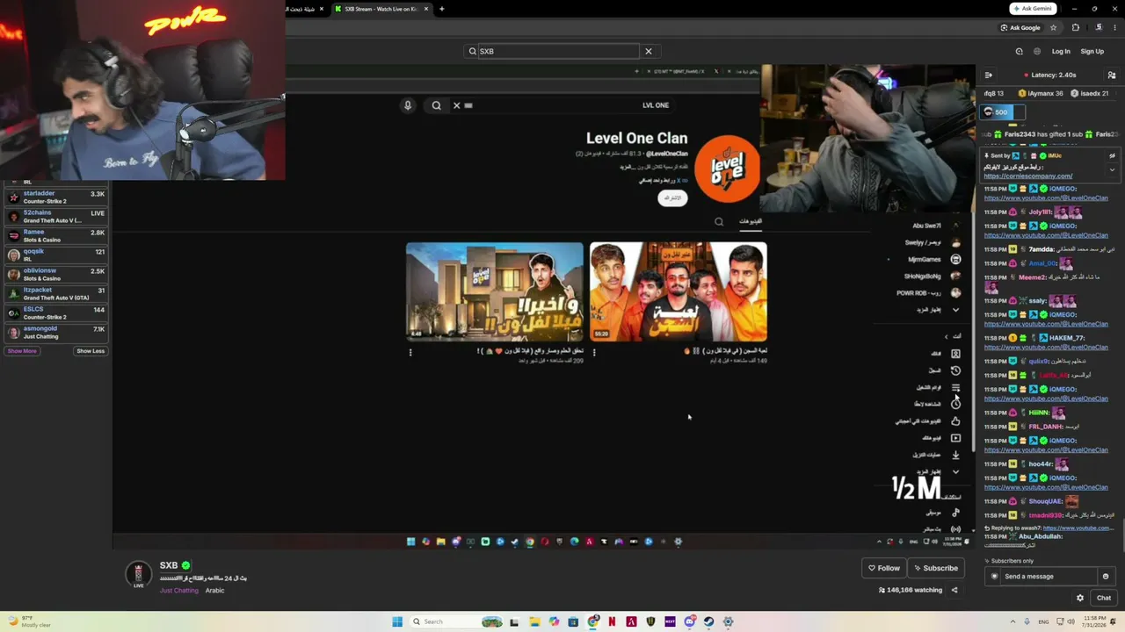Collapse the chat panel with arrow icon
Screen dimensions: 1125x632
tap(989, 75)
